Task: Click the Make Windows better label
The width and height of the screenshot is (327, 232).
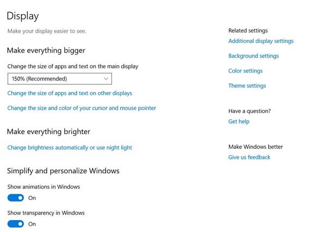Action: [256, 146]
